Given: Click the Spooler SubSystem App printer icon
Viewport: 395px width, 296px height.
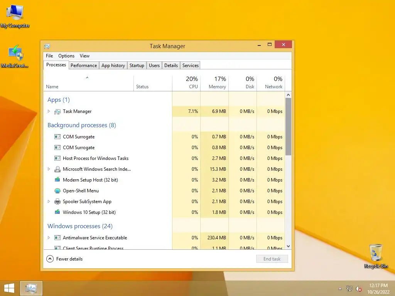Looking at the screenshot, I should [57, 201].
